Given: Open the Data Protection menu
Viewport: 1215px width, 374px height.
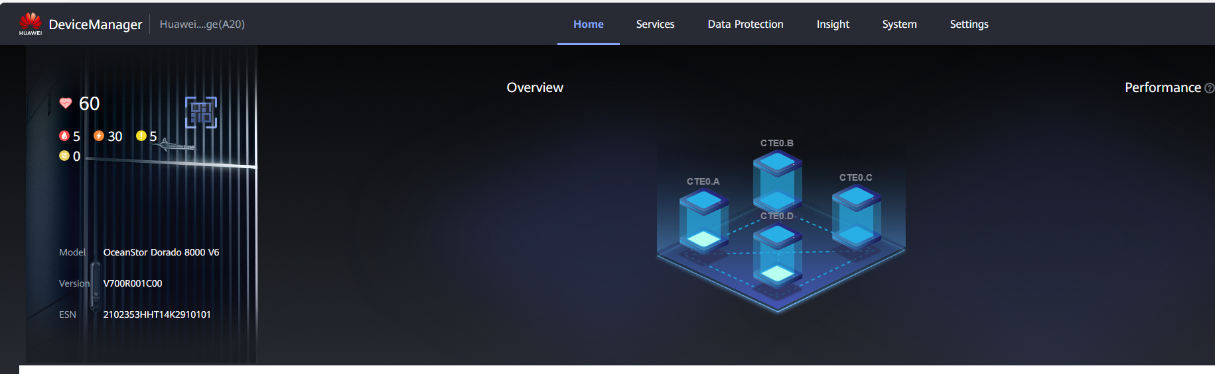Looking at the screenshot, I should (745, 24).
